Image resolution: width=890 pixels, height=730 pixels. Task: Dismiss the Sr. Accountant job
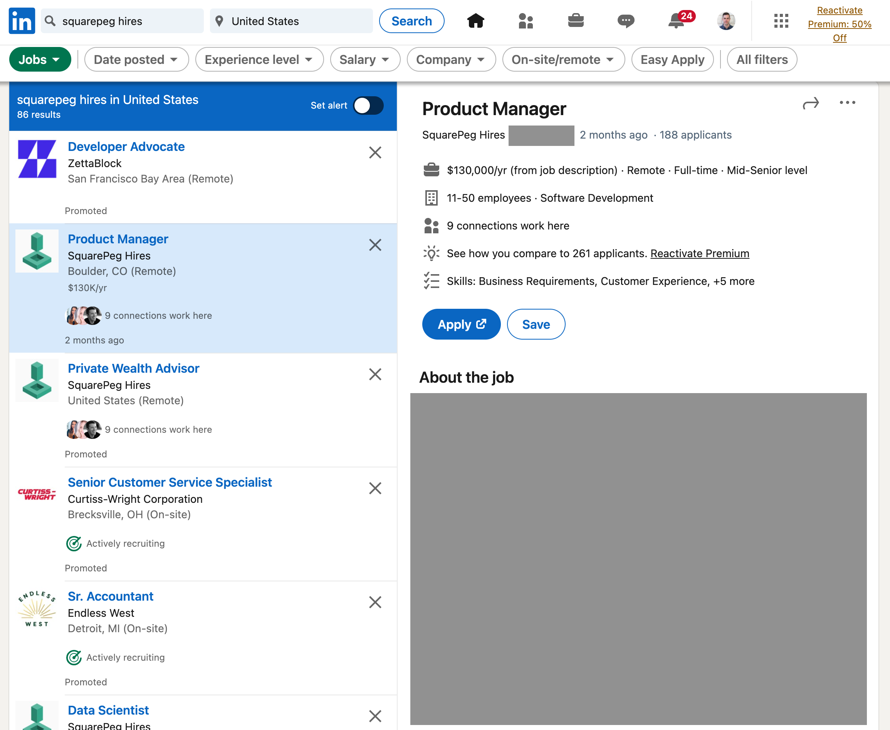[375, 602]
